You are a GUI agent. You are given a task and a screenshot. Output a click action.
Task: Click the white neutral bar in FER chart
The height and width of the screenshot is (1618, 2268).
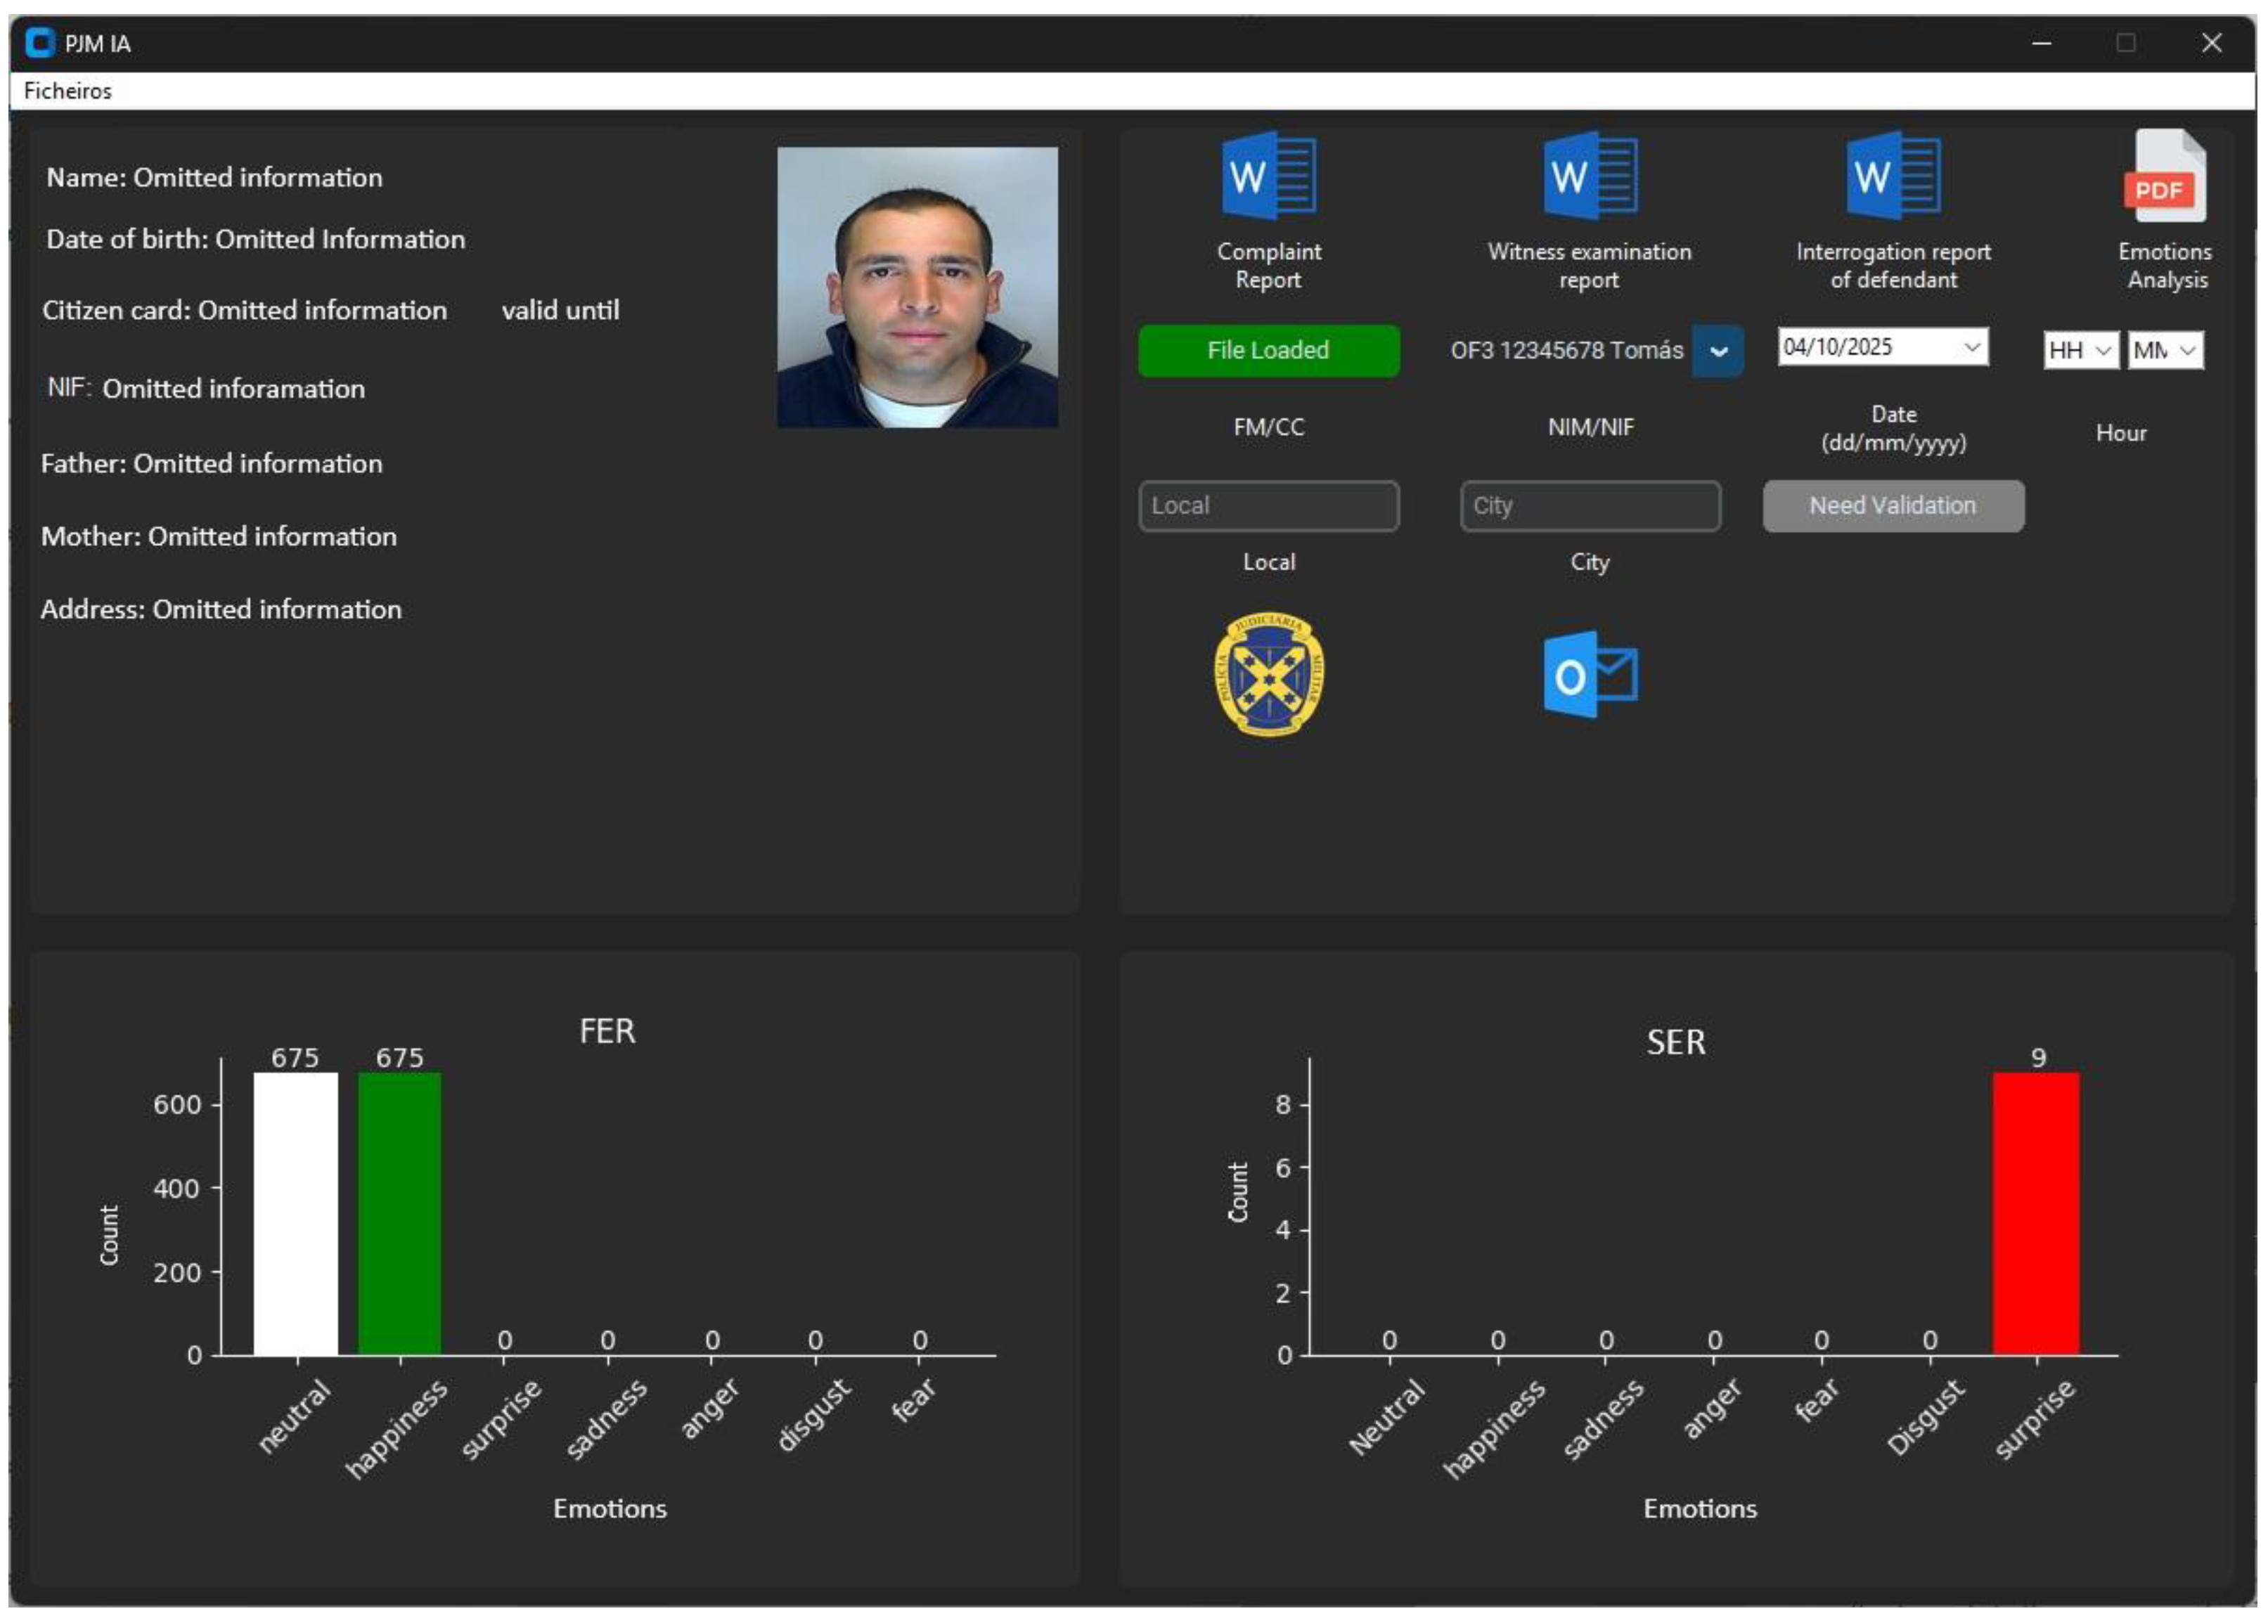[296, 1213]
